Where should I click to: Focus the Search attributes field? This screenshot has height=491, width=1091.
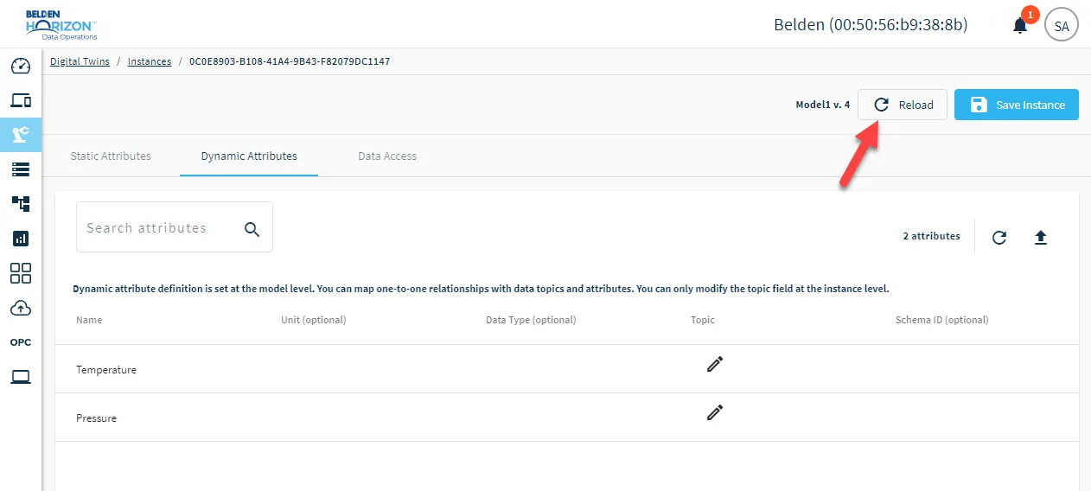coord(175,227)
